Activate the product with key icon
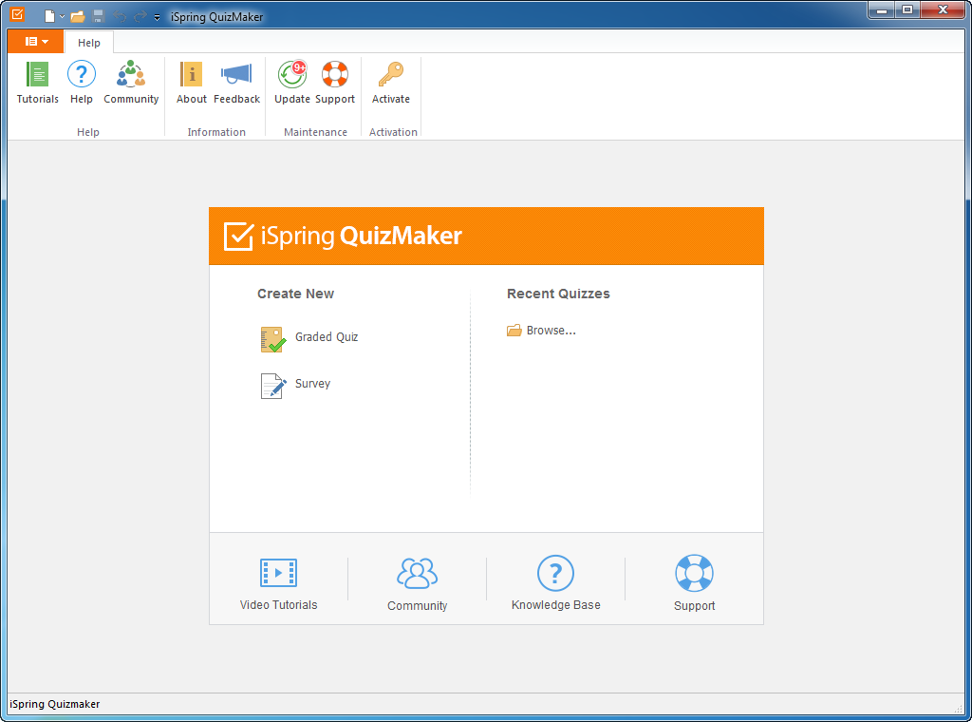 point(390,83)
